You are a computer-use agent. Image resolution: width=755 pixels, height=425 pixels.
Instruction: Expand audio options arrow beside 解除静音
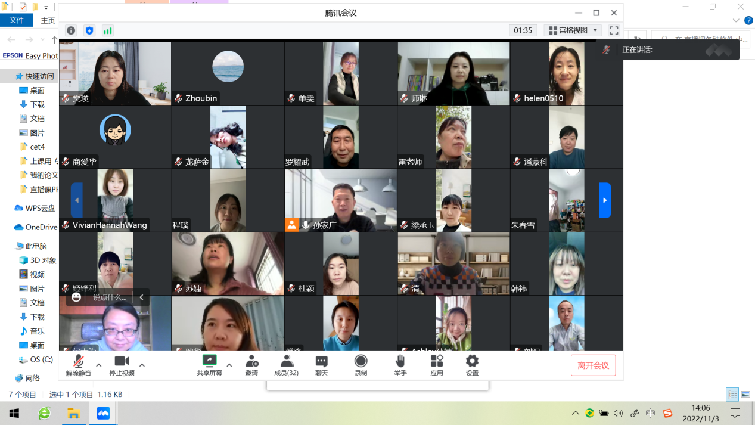(99, 365)
